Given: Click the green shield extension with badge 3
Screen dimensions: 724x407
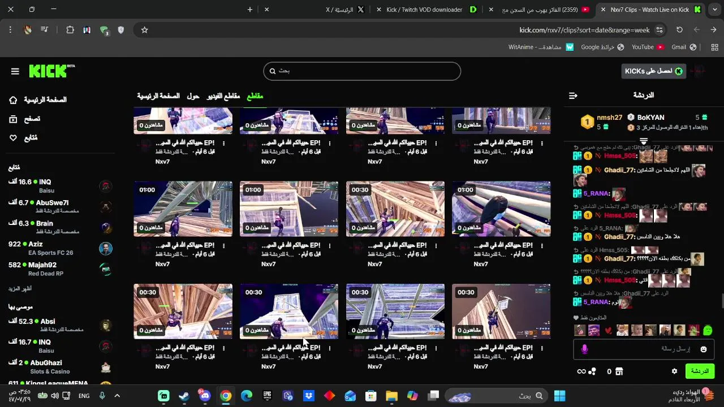Looking at the screenshot, I should point(104,31).
